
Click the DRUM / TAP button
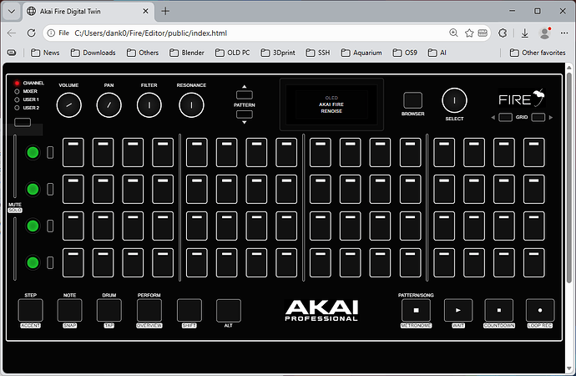pyautogui.click(x=109, y=310)
